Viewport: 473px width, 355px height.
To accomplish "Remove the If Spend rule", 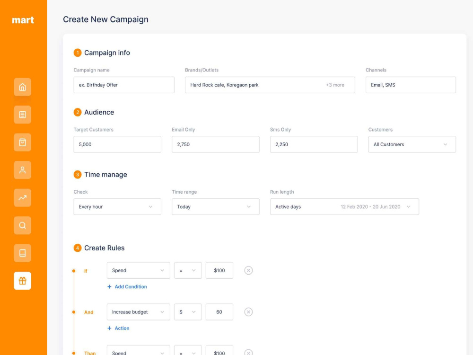I will (248, 270).
